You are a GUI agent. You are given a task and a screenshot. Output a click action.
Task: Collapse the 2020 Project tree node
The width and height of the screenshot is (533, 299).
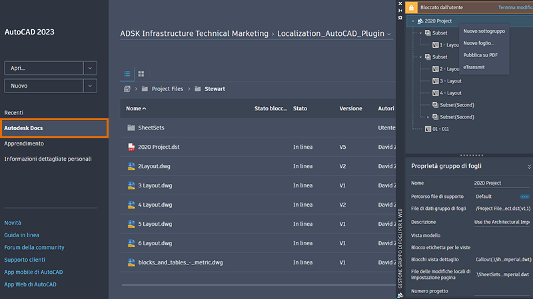(x=412, y=21)
